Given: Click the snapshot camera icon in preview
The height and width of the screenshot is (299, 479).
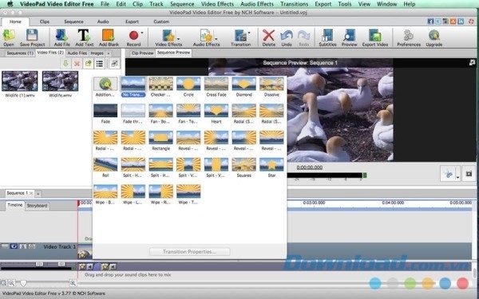Looking at the screenshot, I should (469, 174).
